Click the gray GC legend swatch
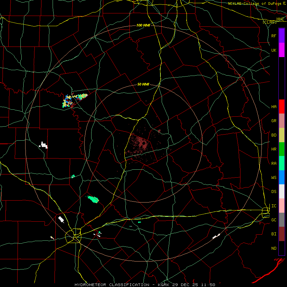287x287 pixels. click(282, 220)
